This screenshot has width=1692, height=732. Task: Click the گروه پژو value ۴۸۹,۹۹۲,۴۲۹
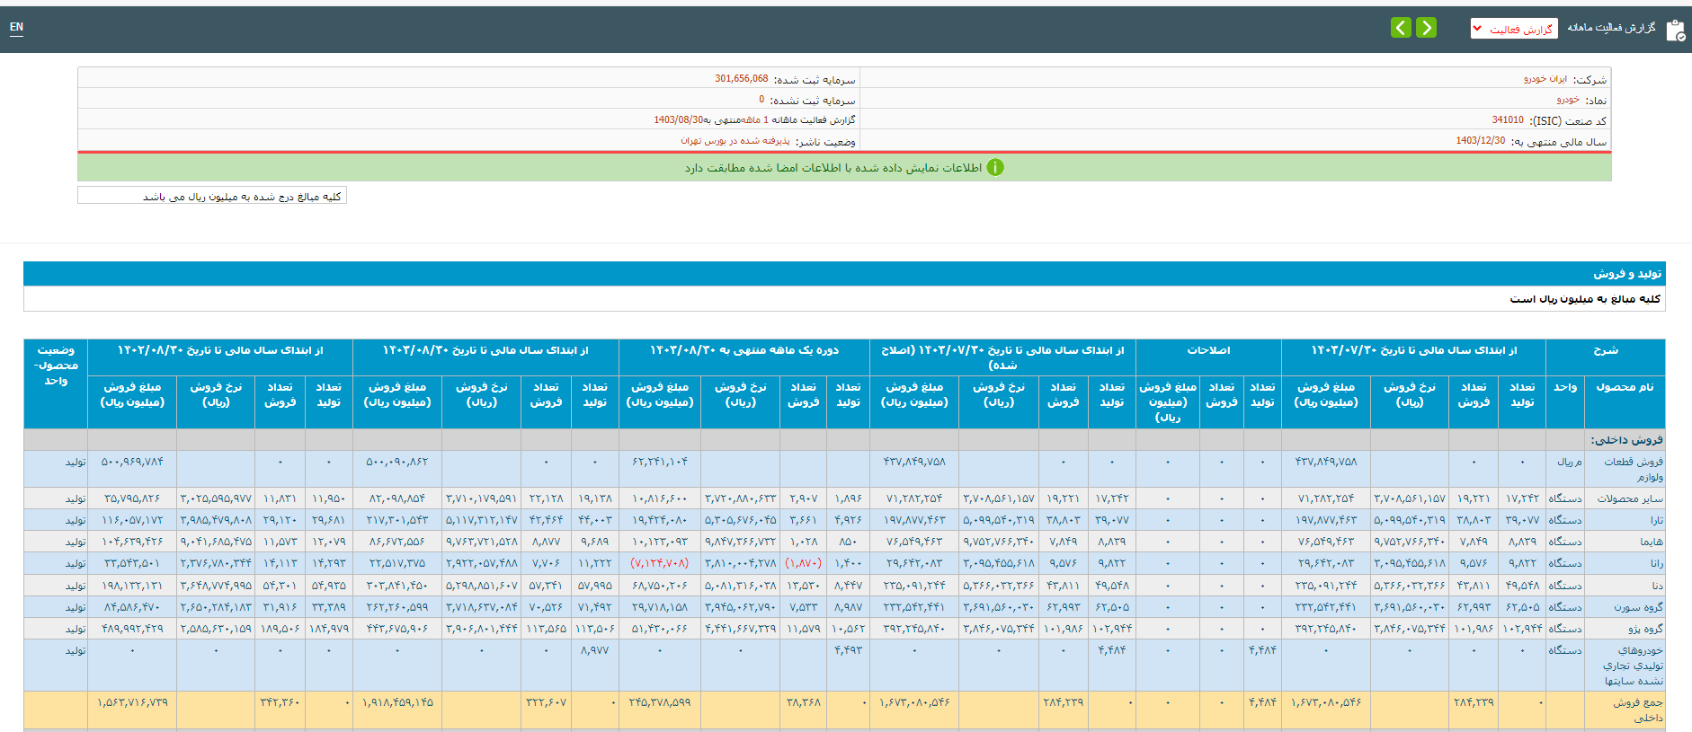tap(132, 629)
